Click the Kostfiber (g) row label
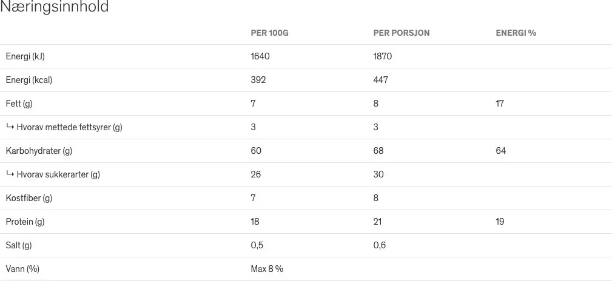Image resolution: width=612 pixels, height=281 pixels. (29, 198)
